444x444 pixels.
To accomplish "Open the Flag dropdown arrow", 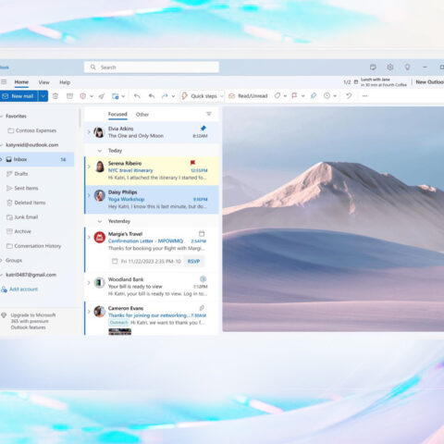I will coord(303,96).
